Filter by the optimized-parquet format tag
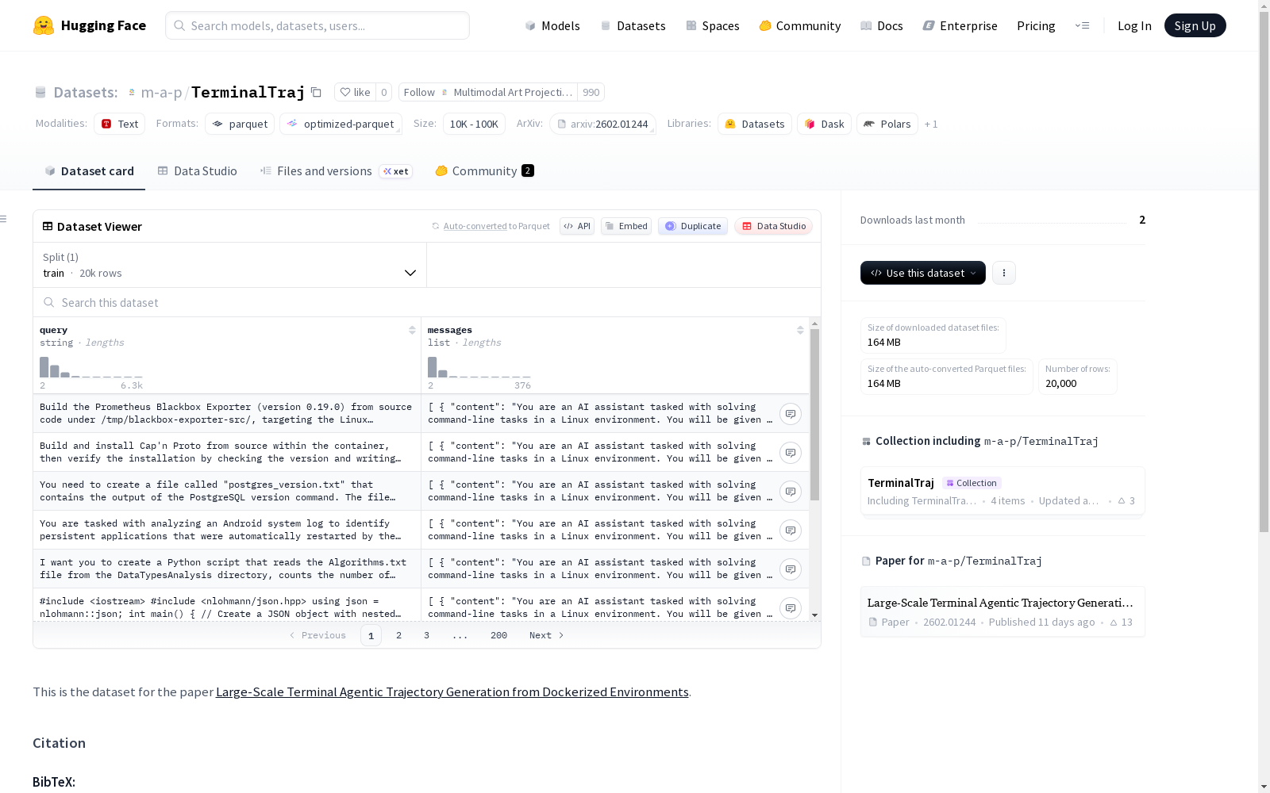1270x793 pixels. click(341, 124)
